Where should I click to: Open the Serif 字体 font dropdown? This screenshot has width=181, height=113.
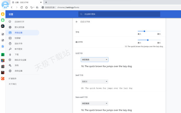tap(94, 82)
